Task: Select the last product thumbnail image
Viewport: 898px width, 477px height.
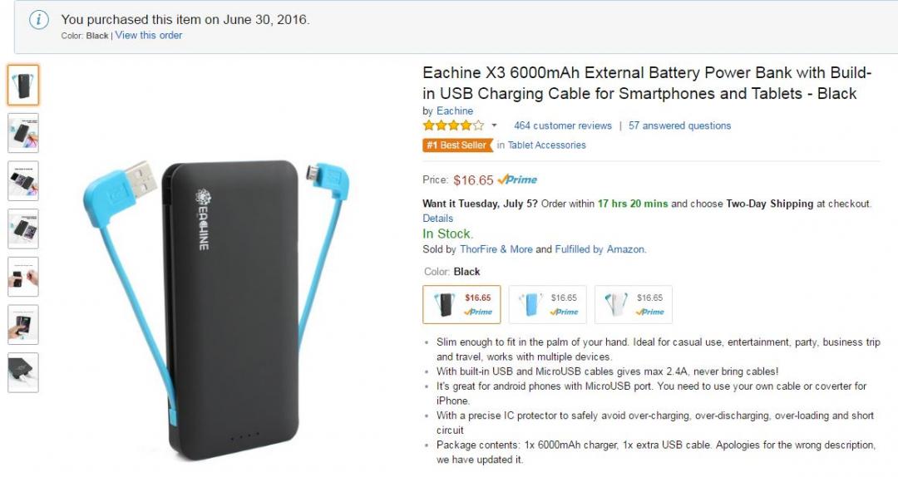Action: point(23,373)
